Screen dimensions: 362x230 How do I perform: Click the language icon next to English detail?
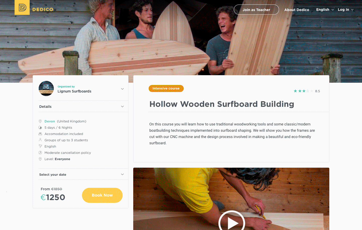[x=40, y=146]
